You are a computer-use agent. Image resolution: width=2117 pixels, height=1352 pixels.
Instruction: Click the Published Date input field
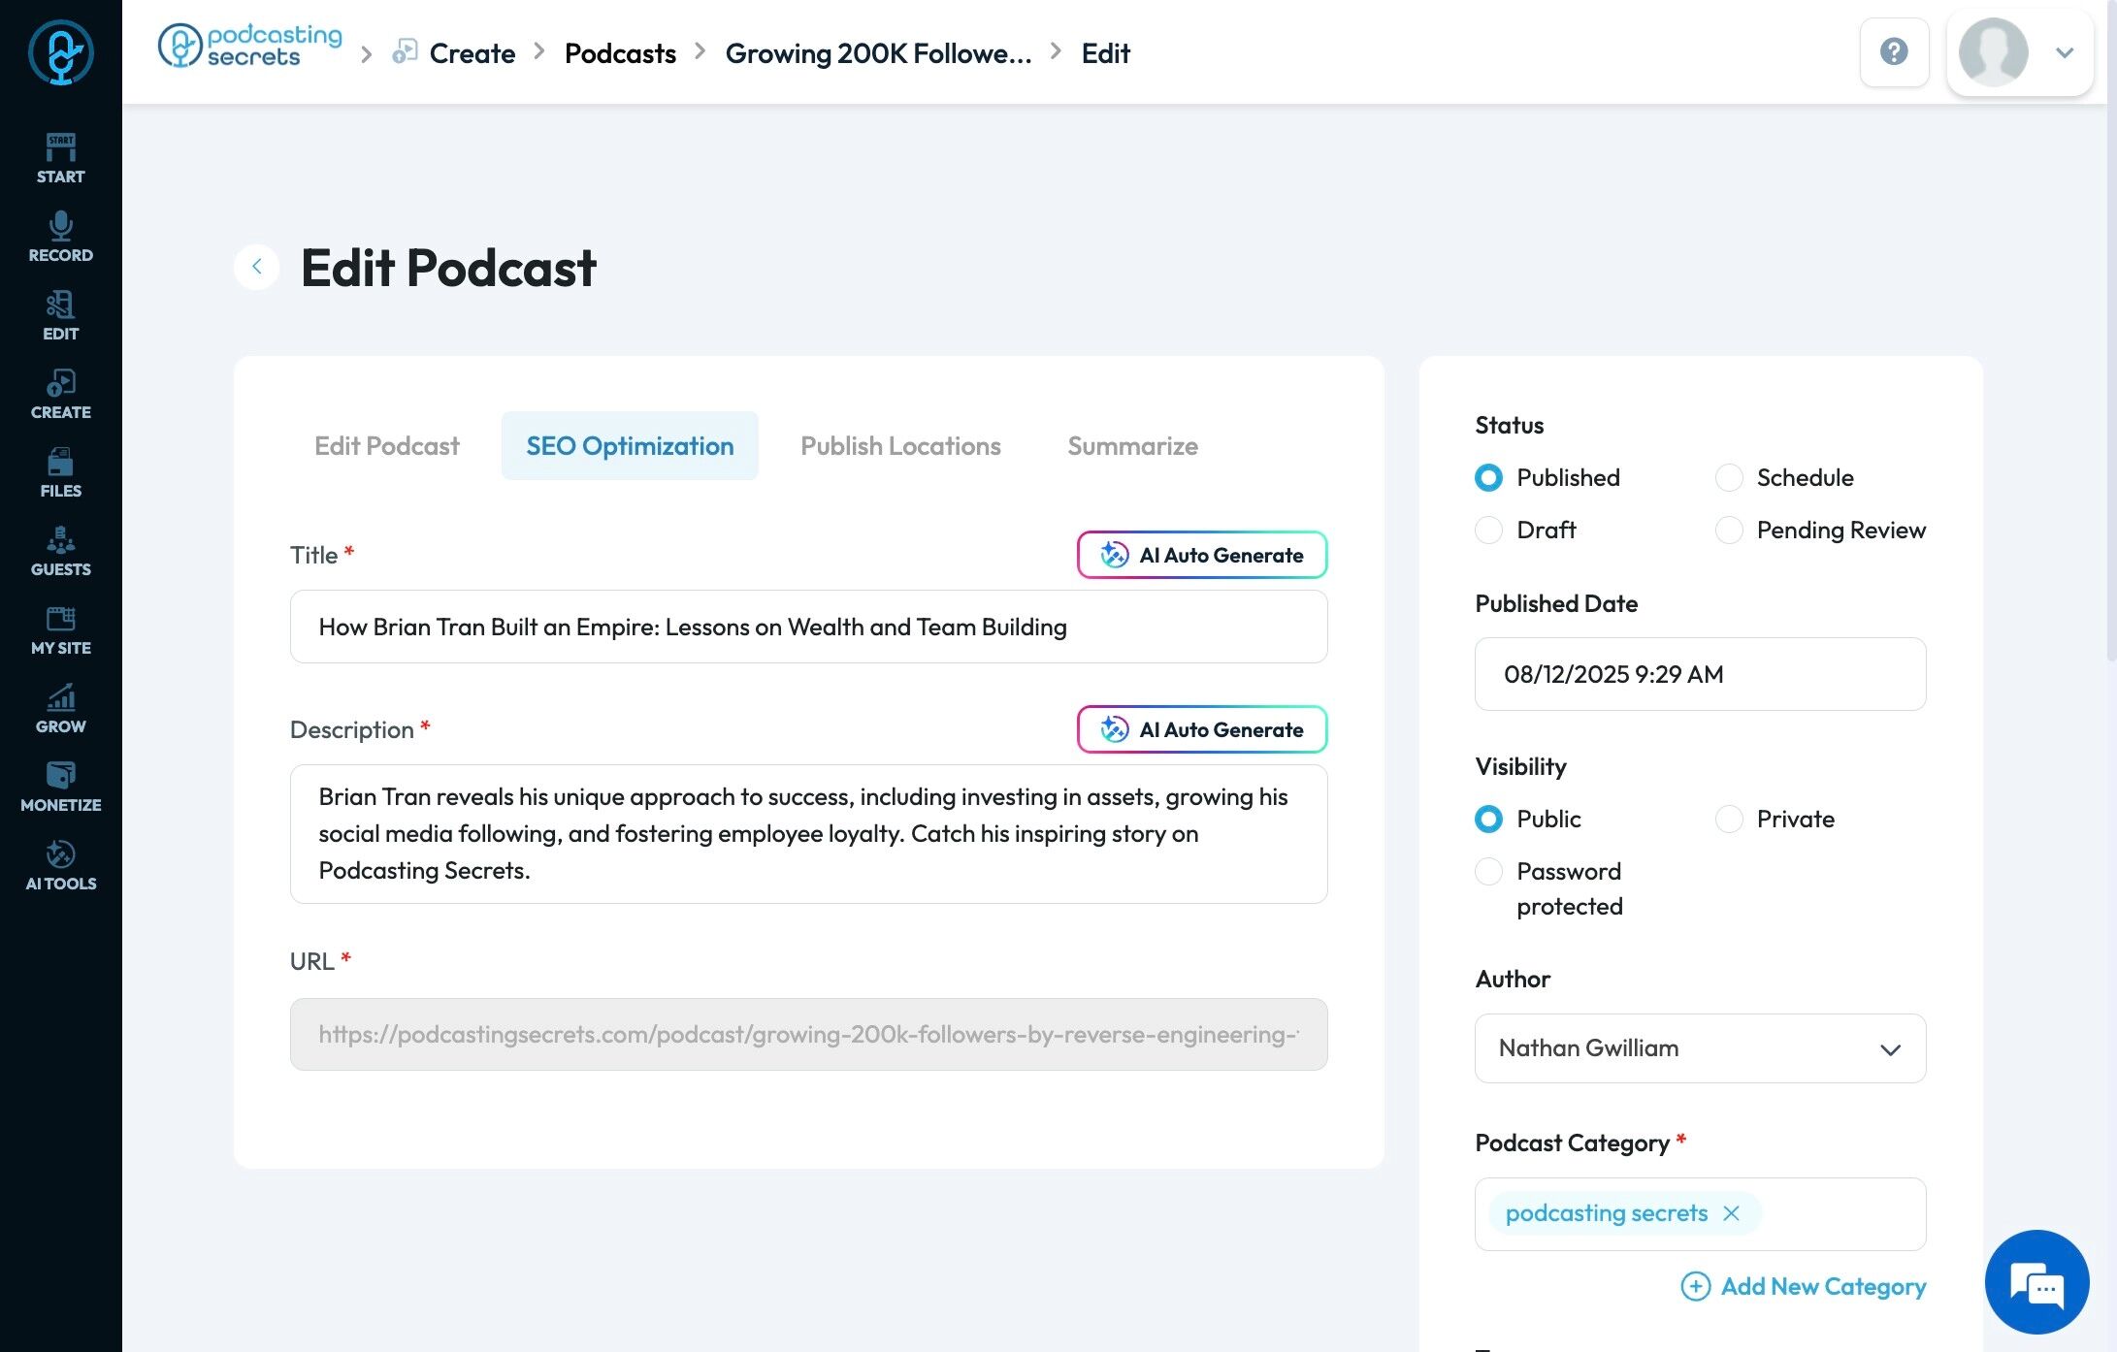[1700, 674]
